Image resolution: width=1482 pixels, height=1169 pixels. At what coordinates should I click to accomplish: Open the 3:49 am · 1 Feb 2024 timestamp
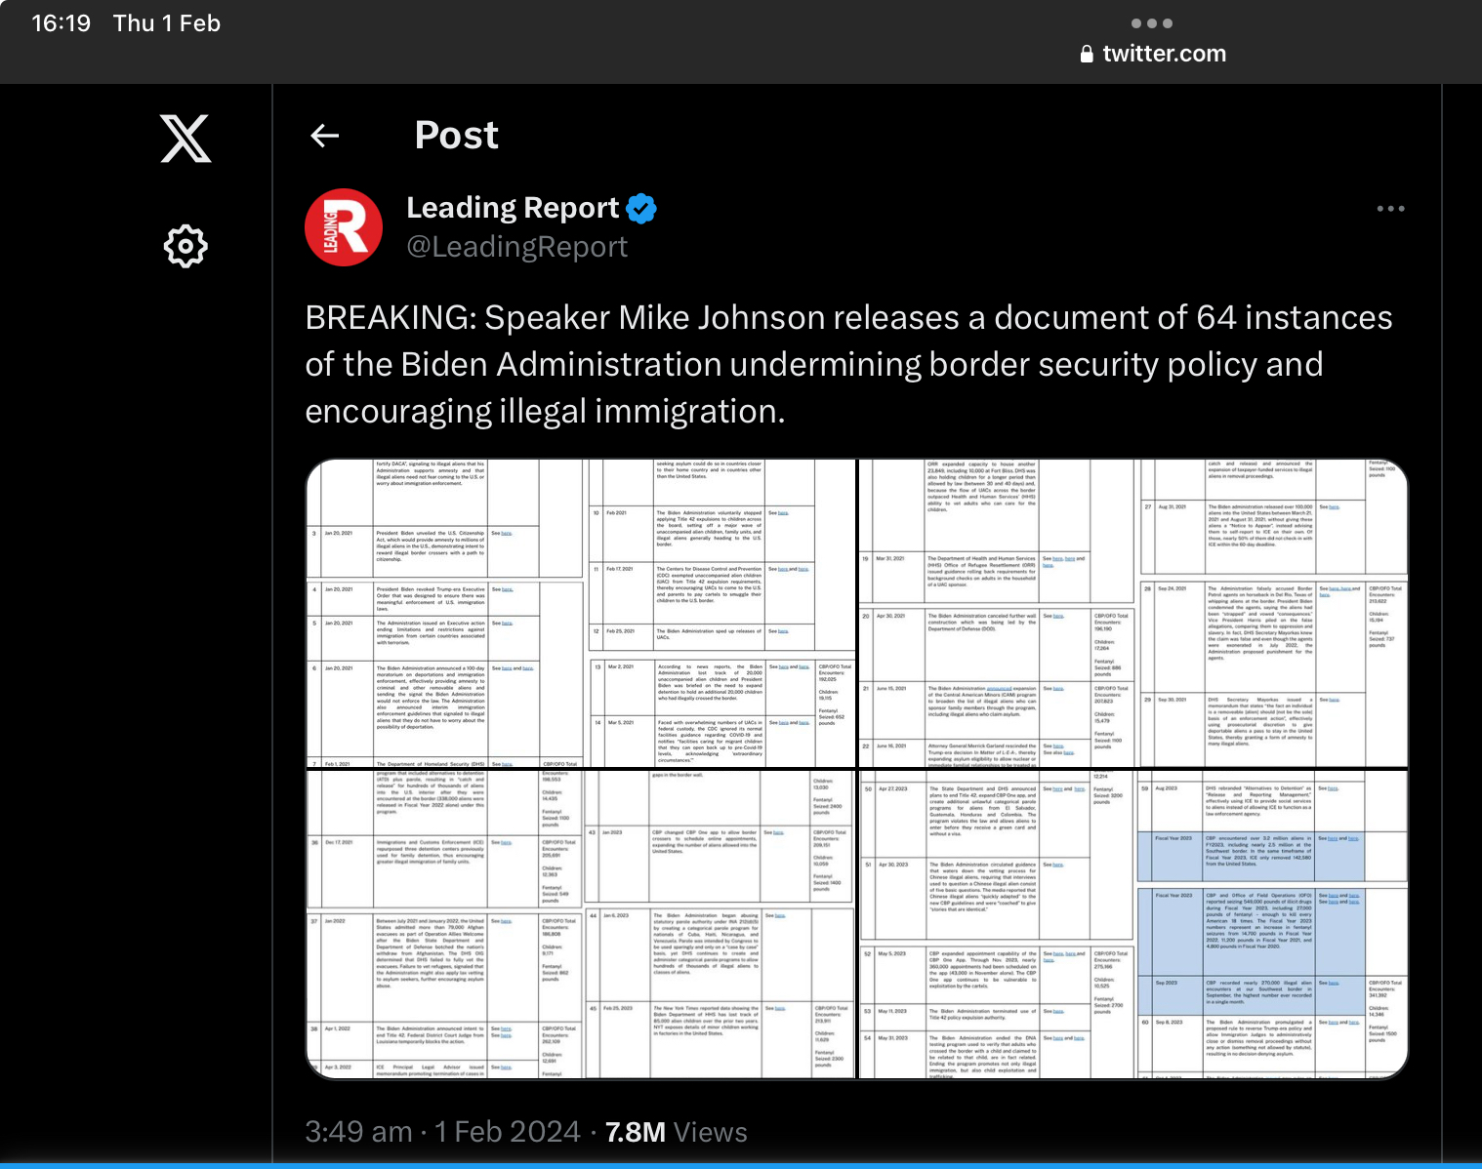(x=442, y=1132)
